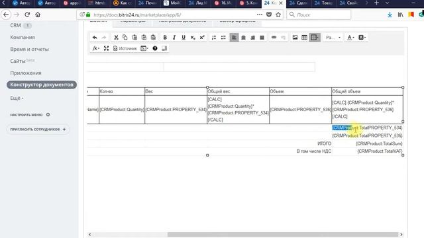
Task: Click the left scroll arrow
Action: pyautogui.click(x=90, y=235)
